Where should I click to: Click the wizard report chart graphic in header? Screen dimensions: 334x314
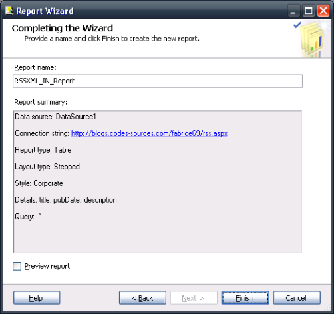click(312, 39)
